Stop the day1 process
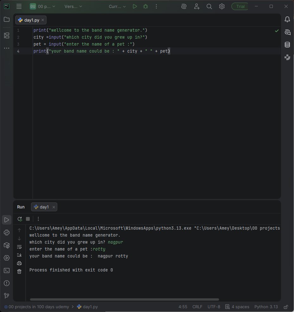This screenshot has height=312, width=294. [x=28, y=219]
